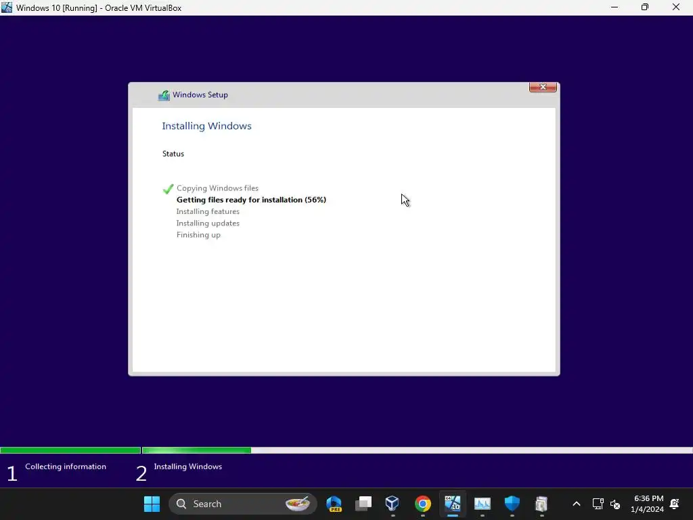Open Google Chrome from taskbar
Viewport: 693px width, 520px height.
tap(422, 504)
